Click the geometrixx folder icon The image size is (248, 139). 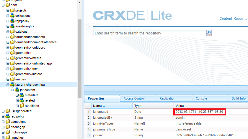[x=12, y=53]
